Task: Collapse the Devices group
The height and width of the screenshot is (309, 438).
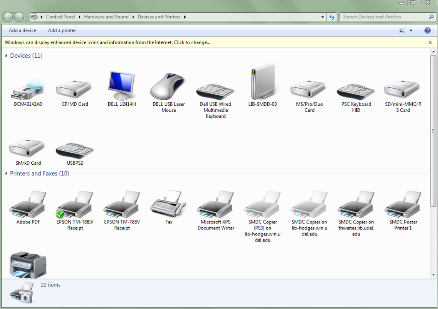Action: pos(6,56)
